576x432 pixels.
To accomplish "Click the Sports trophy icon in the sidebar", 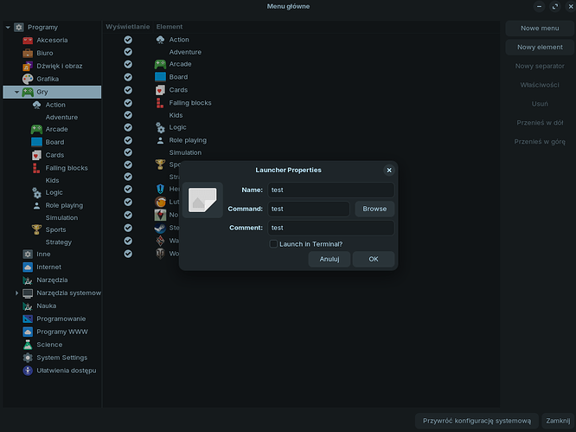I will (x=36, y=230).
